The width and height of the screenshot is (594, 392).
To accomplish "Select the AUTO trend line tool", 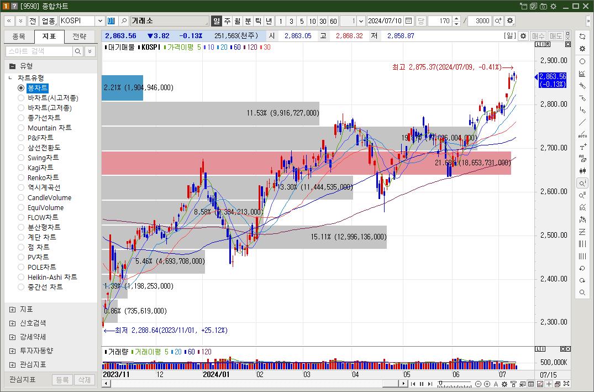I will click(x=582, y=134).
